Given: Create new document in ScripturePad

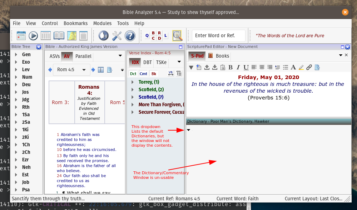Looking at the screenshot, I should click(x=199, y=67).
